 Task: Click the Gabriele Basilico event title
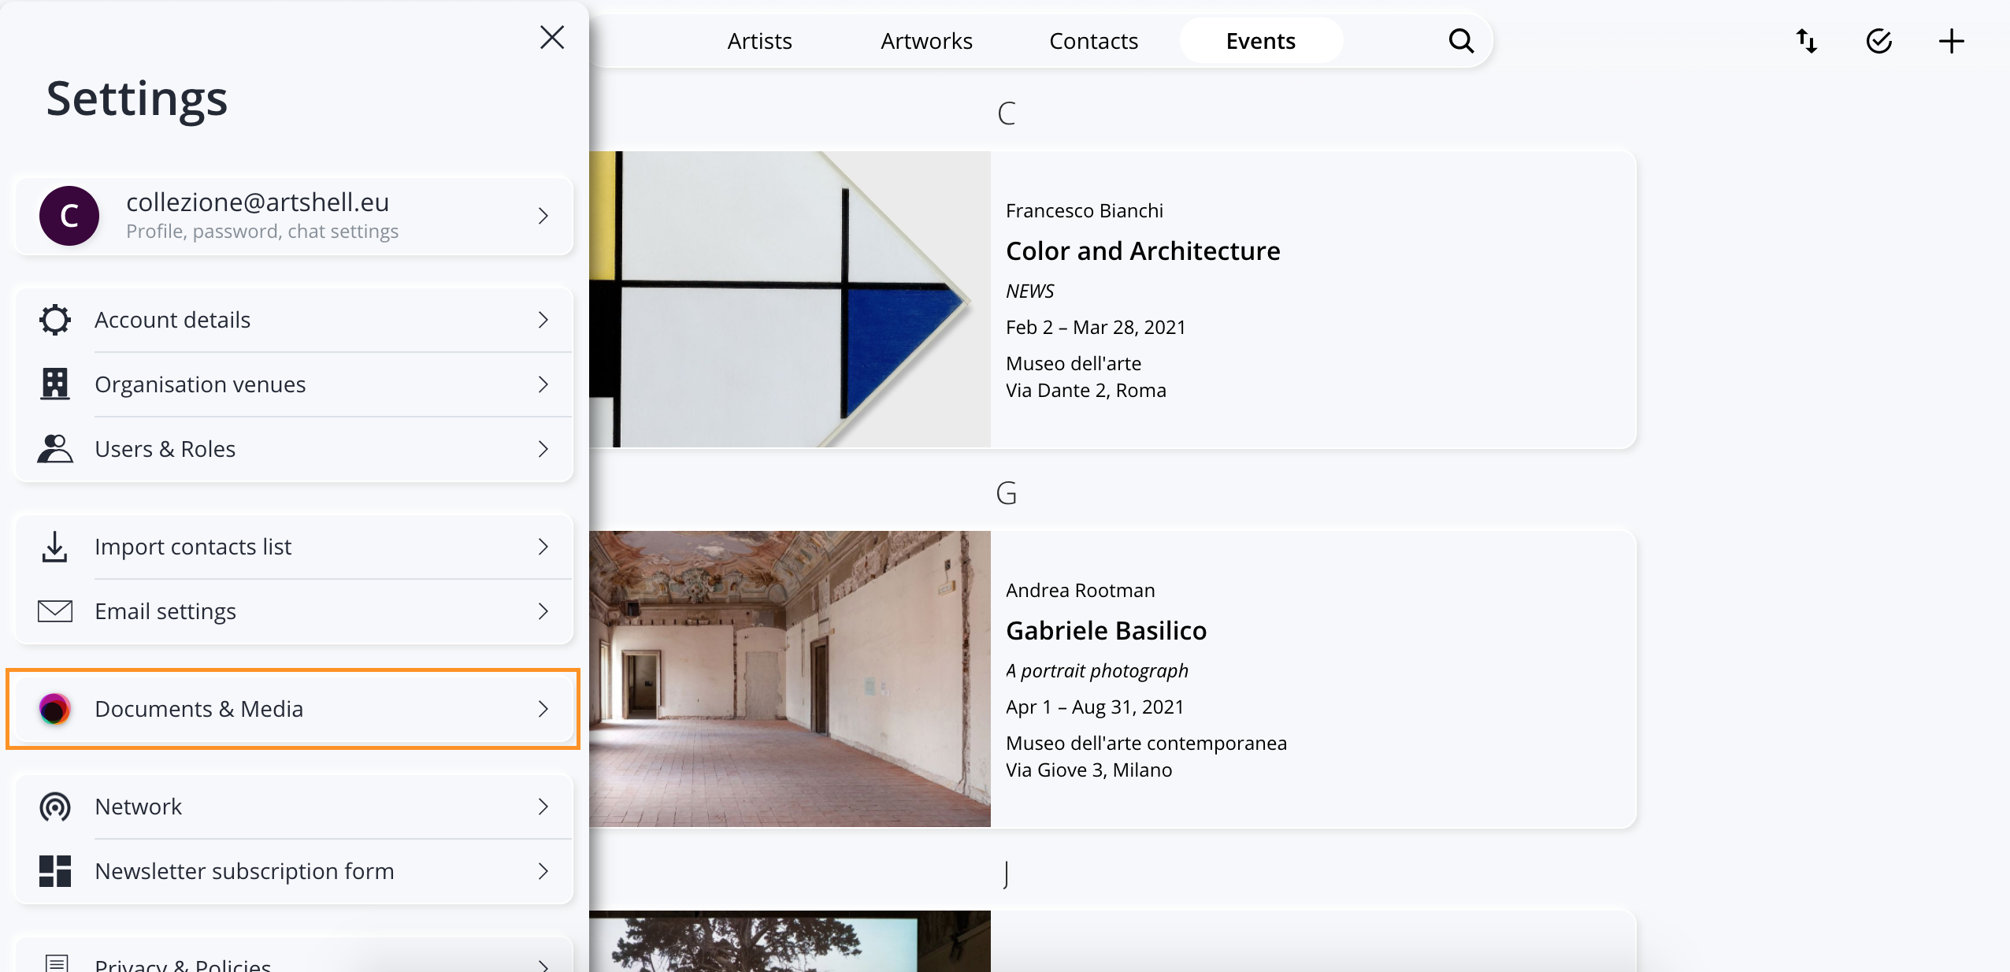tap(1106, 630)
